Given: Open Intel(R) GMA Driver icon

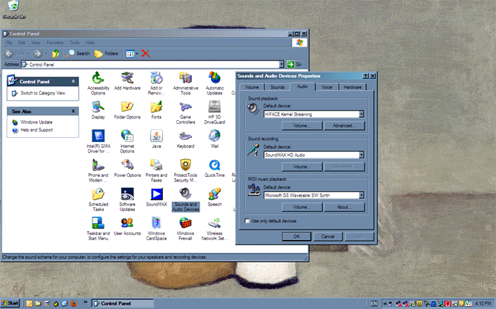Looking at the screenshot, I should tap(98, 141).
